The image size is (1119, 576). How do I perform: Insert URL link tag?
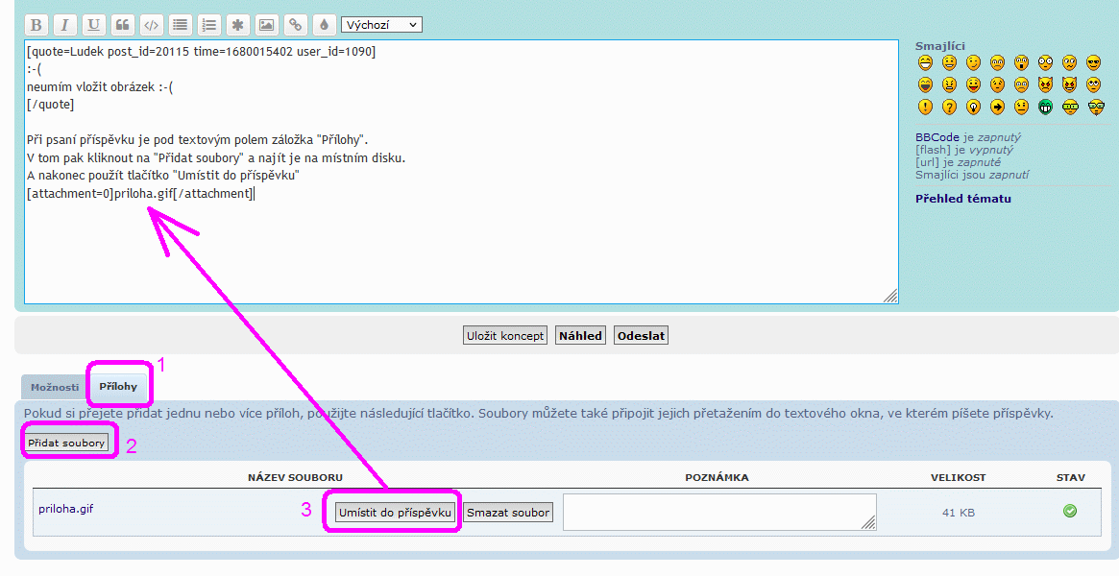tap(295, 25)
